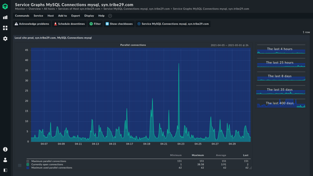Click the Info icon at bottom left
The width and height of the screenshot is (313, 176).
point(5,149)
